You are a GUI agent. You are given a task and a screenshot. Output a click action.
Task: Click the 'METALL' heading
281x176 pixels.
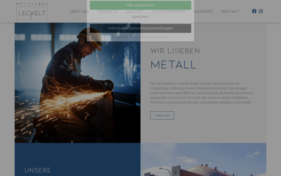coord(173,65)
